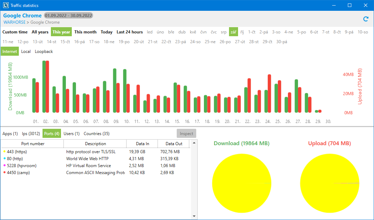
Task: Select the Last 24 hours range
Action: click(x=130, y=32)
